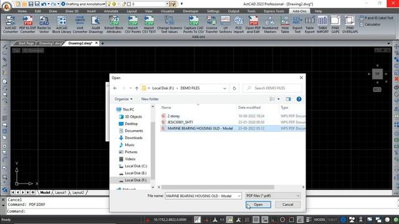
Task: Open Import CSV TEXT tool
Action: click(149, 24)
